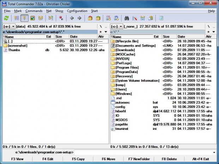Viewport: 219px width, 164px height.
Task: Click Documents and Settings link icon
Action: click(x=113, y=45)
